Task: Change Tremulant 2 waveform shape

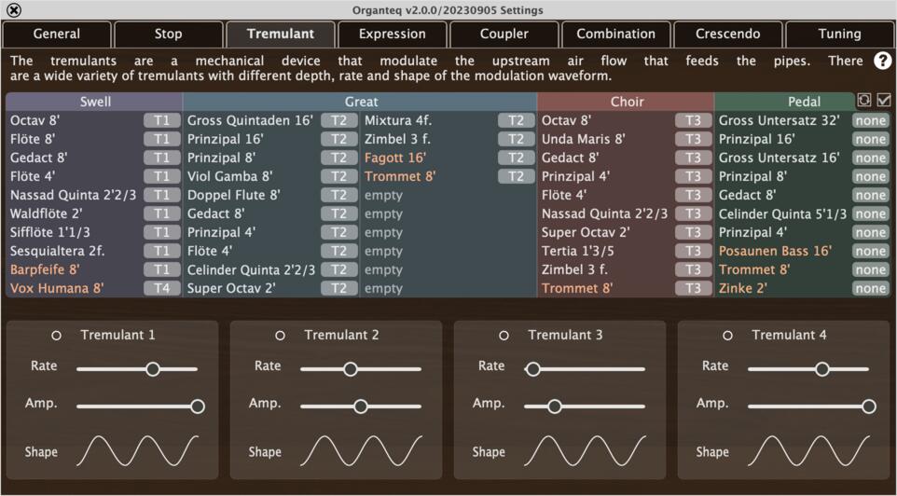Action: tap(361, 451)
